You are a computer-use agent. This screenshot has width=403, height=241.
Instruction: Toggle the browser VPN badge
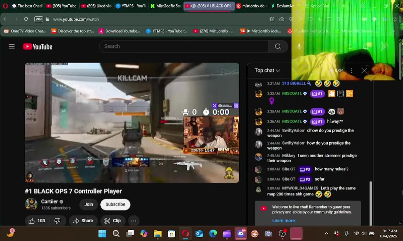coord(38,19)
